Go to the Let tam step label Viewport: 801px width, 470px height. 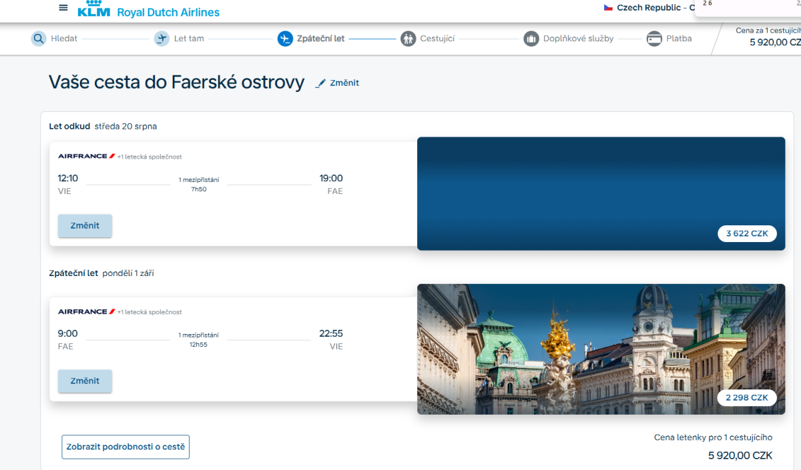(189, 39)
